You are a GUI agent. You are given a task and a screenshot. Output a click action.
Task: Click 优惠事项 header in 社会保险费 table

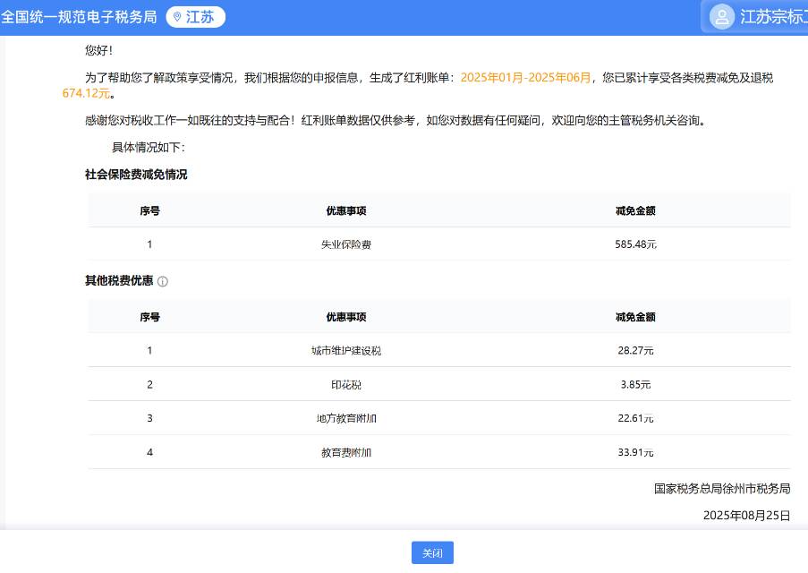coord(345,211)
